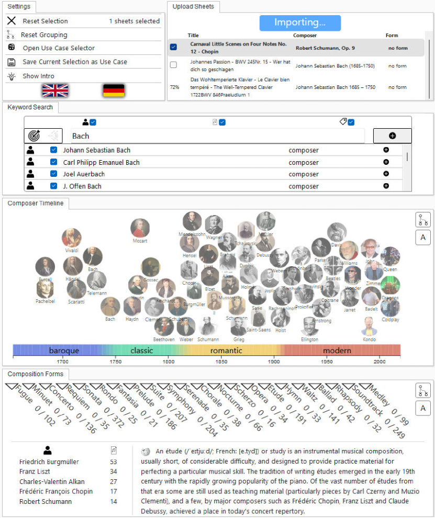Image resolution: width=435 pixels, height=518 pixels.
Task: Select the Symphony form triangle marker
Action: point(162,386)
